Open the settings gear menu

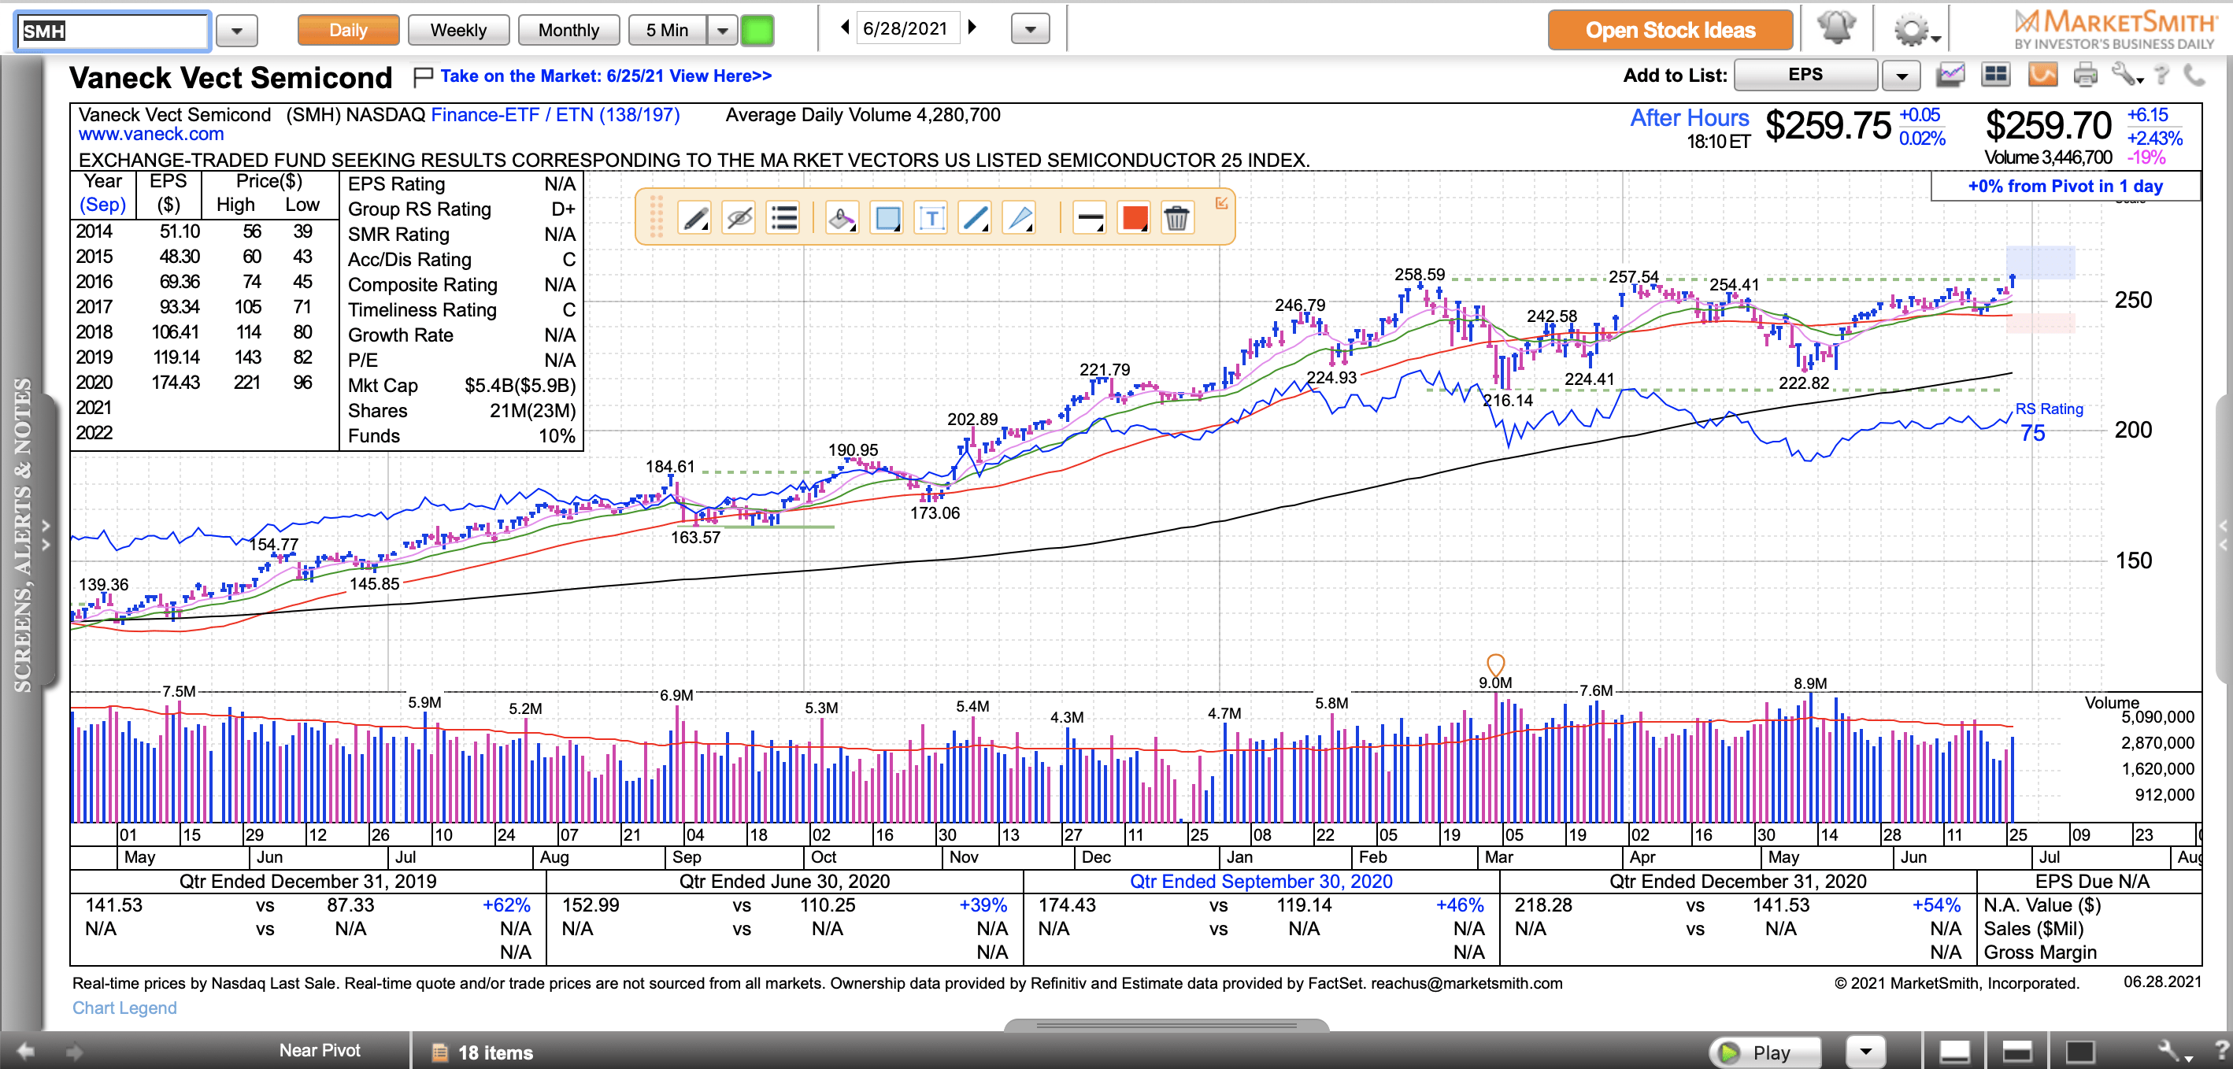pyautogui.click(x=1916, y=31)
